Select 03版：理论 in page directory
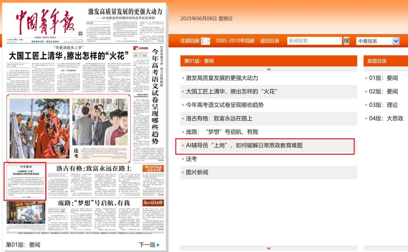 point(383,105)
